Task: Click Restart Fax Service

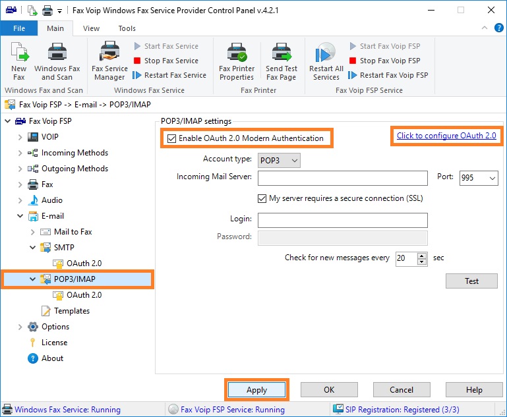Action: click(x=169, y=75)
